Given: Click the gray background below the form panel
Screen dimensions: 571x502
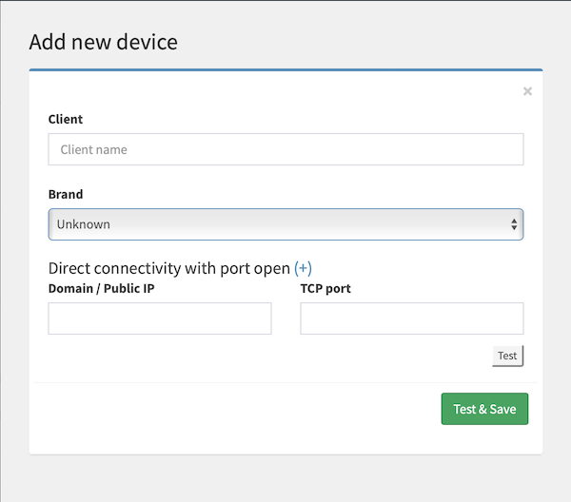Looking at the screenshot, I should 285,478.
